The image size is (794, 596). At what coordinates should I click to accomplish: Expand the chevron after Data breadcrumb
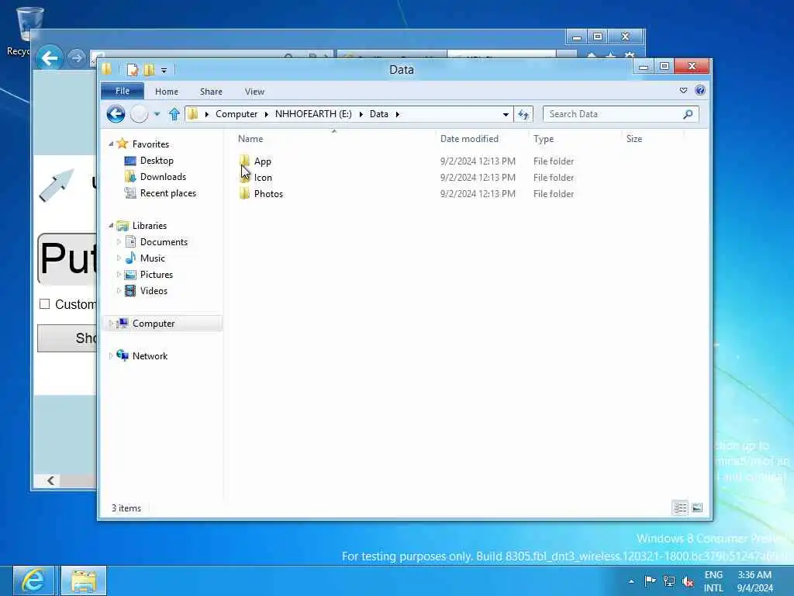click(x=398, y=114)
